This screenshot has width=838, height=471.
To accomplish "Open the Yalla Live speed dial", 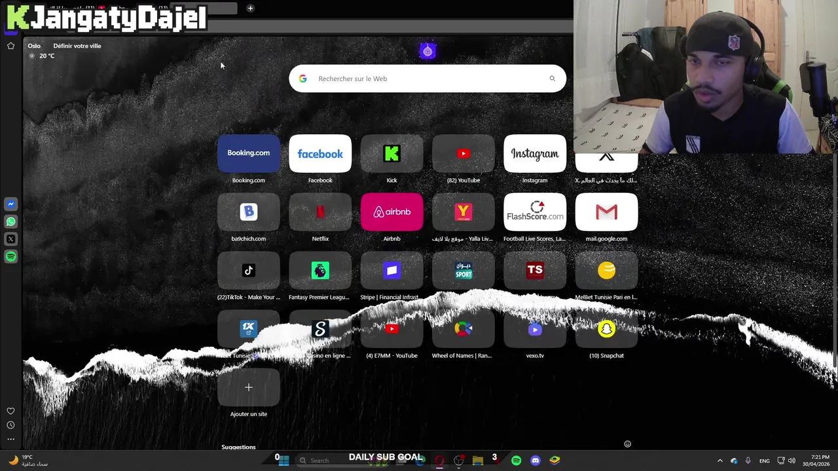I will [463, 212].
